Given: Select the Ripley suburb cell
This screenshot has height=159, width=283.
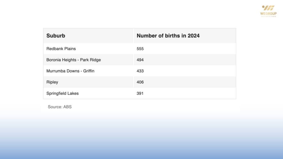Looking at the screenshot, I should 52,82.
